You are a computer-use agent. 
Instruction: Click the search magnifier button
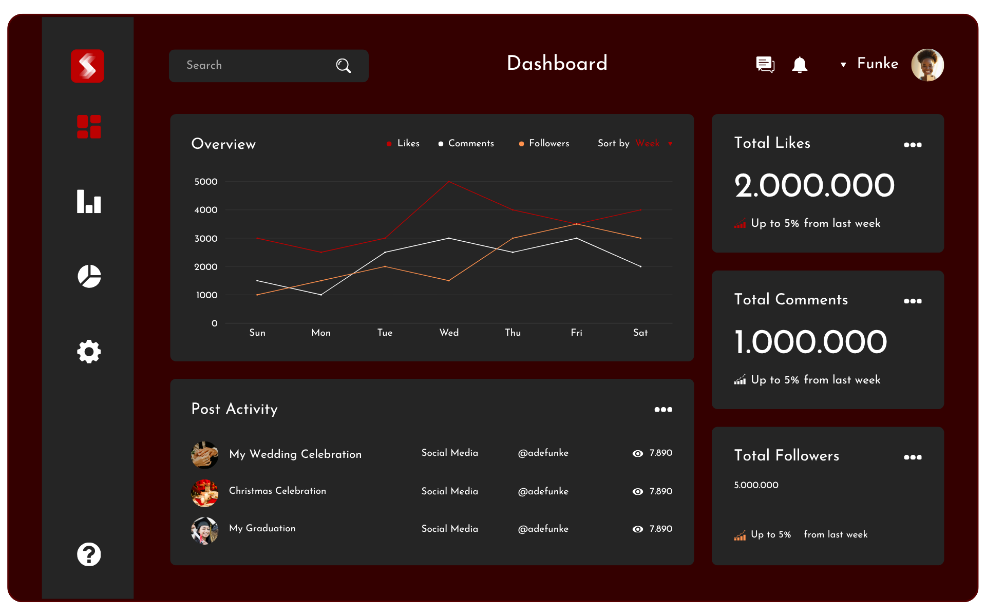coord(343,65)
